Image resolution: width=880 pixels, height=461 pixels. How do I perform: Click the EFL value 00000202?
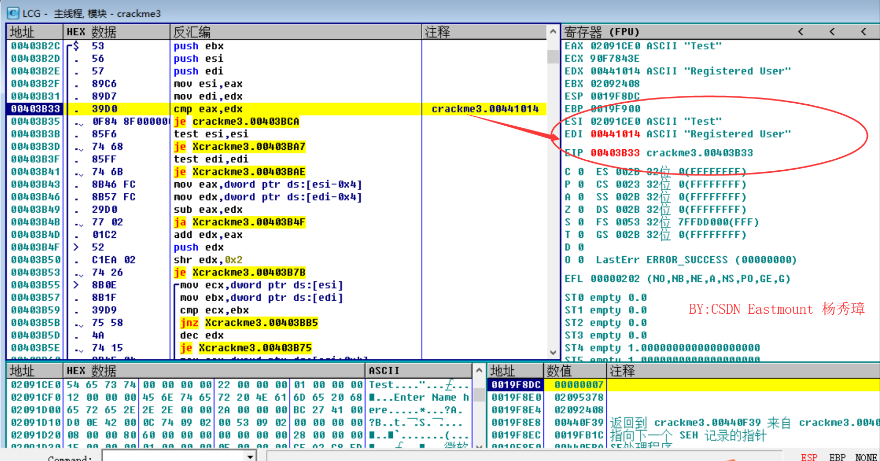[615, 279]
